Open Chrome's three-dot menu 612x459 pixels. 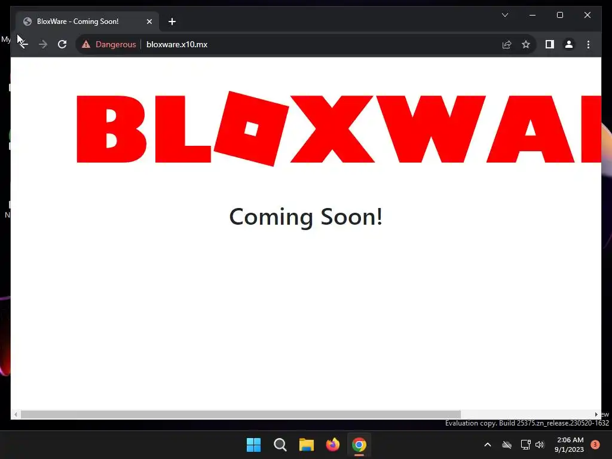(588, 44)
